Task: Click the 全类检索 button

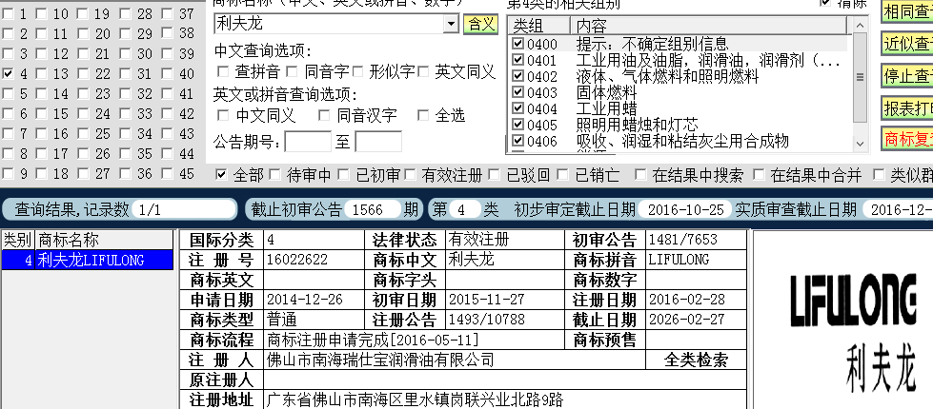Action: coord(696,360)
